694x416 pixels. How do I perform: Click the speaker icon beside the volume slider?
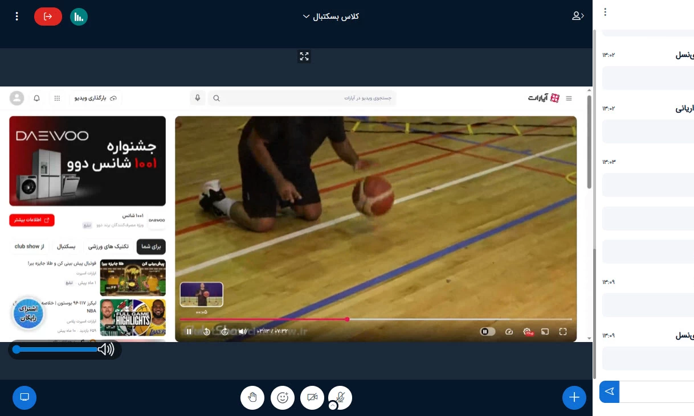106,349
